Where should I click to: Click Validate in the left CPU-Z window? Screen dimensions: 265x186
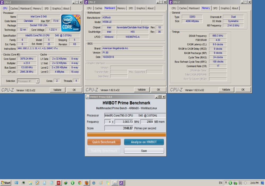pyautogui.click(x=58, y=90)
